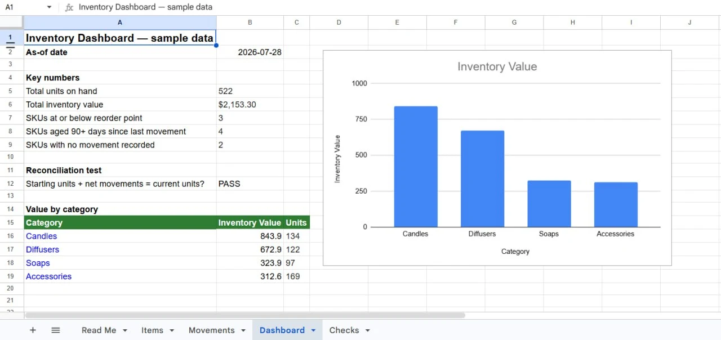The image size is (721, 340).
Task: Select row 5 header
Action: [11, 91]
